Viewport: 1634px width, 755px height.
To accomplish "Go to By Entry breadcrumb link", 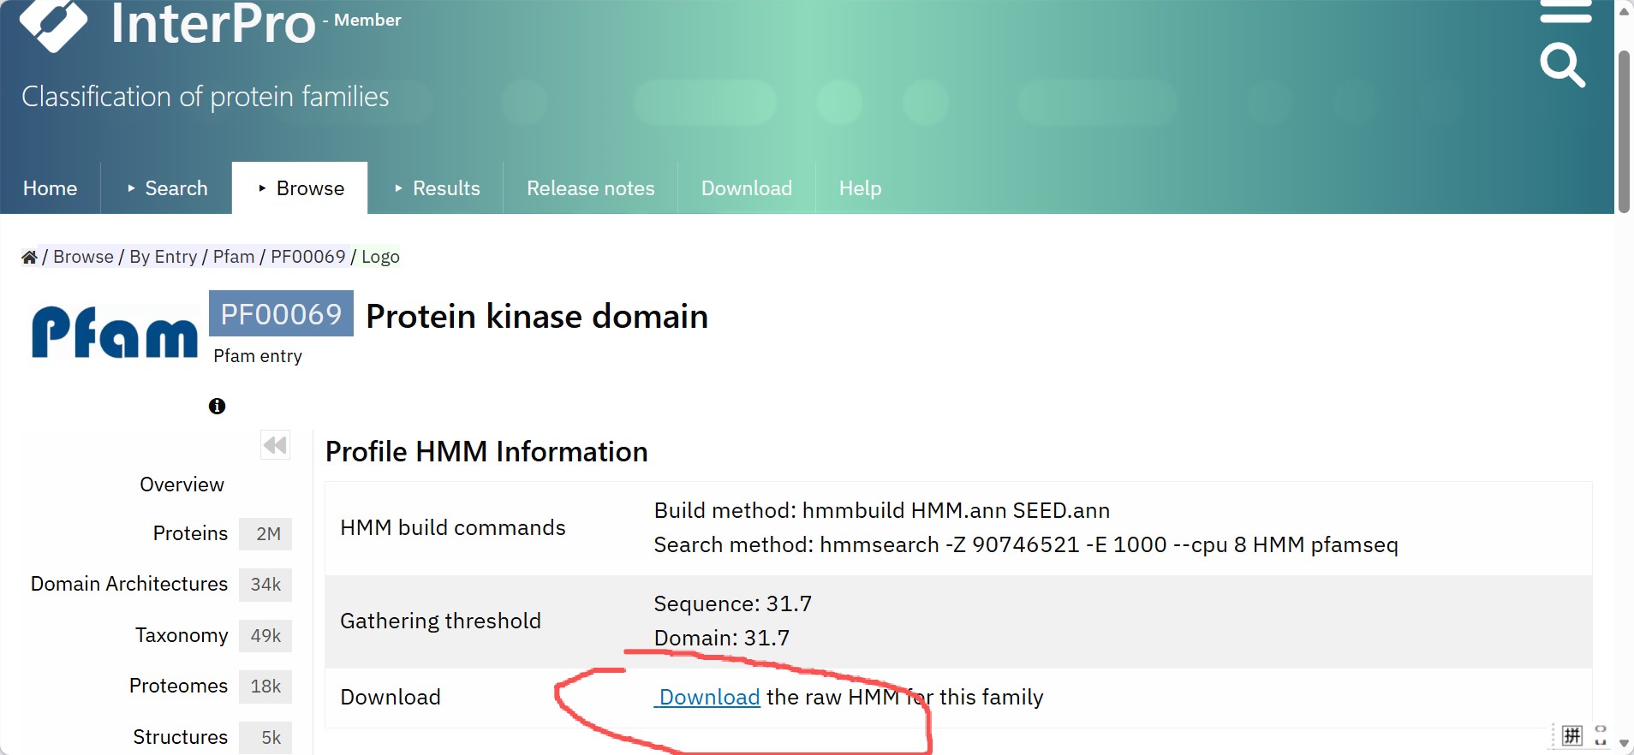I will (x=163, y=257).
